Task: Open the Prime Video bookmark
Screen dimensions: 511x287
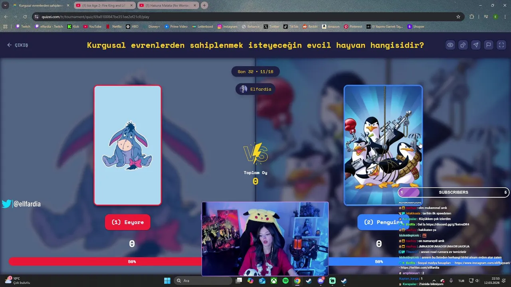Action: coord(176,27)
